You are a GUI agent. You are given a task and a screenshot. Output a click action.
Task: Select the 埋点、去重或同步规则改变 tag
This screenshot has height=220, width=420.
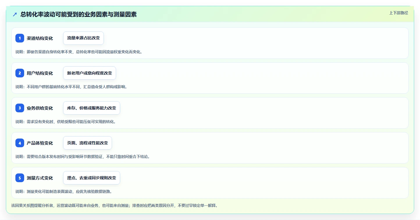[x=92, y=178]
